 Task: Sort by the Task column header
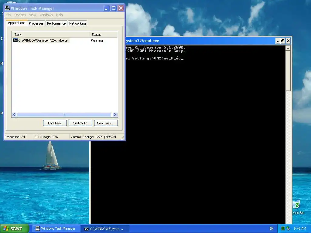pyautogui.click(x=50, y=35)
